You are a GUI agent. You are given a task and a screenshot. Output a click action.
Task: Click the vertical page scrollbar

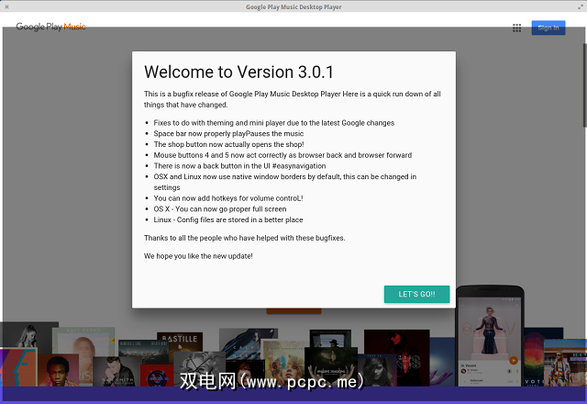[583, 83]
